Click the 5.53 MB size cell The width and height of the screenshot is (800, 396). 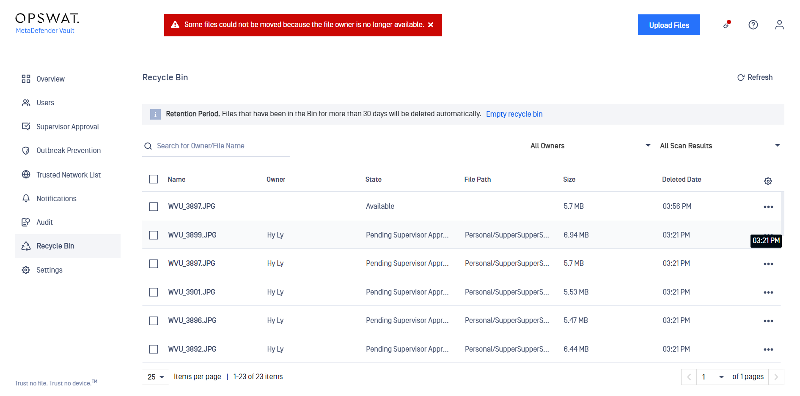tap(576, 292)
